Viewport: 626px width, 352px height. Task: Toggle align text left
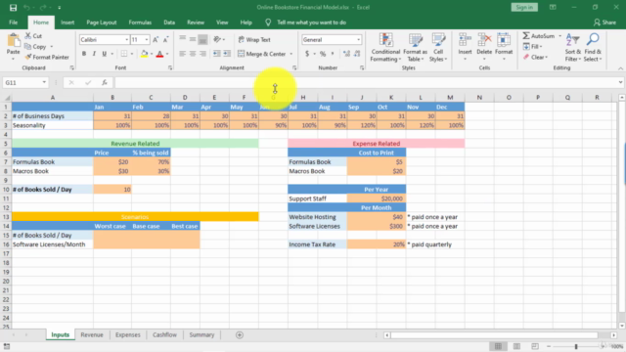pos(183,54)
